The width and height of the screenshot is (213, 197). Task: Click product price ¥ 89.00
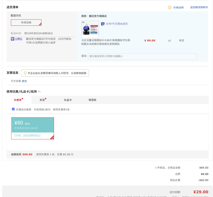(x=150, y=41)
